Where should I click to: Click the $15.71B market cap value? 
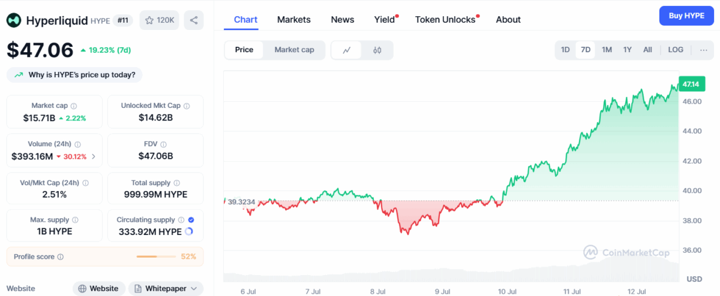(x=38, y=118)
